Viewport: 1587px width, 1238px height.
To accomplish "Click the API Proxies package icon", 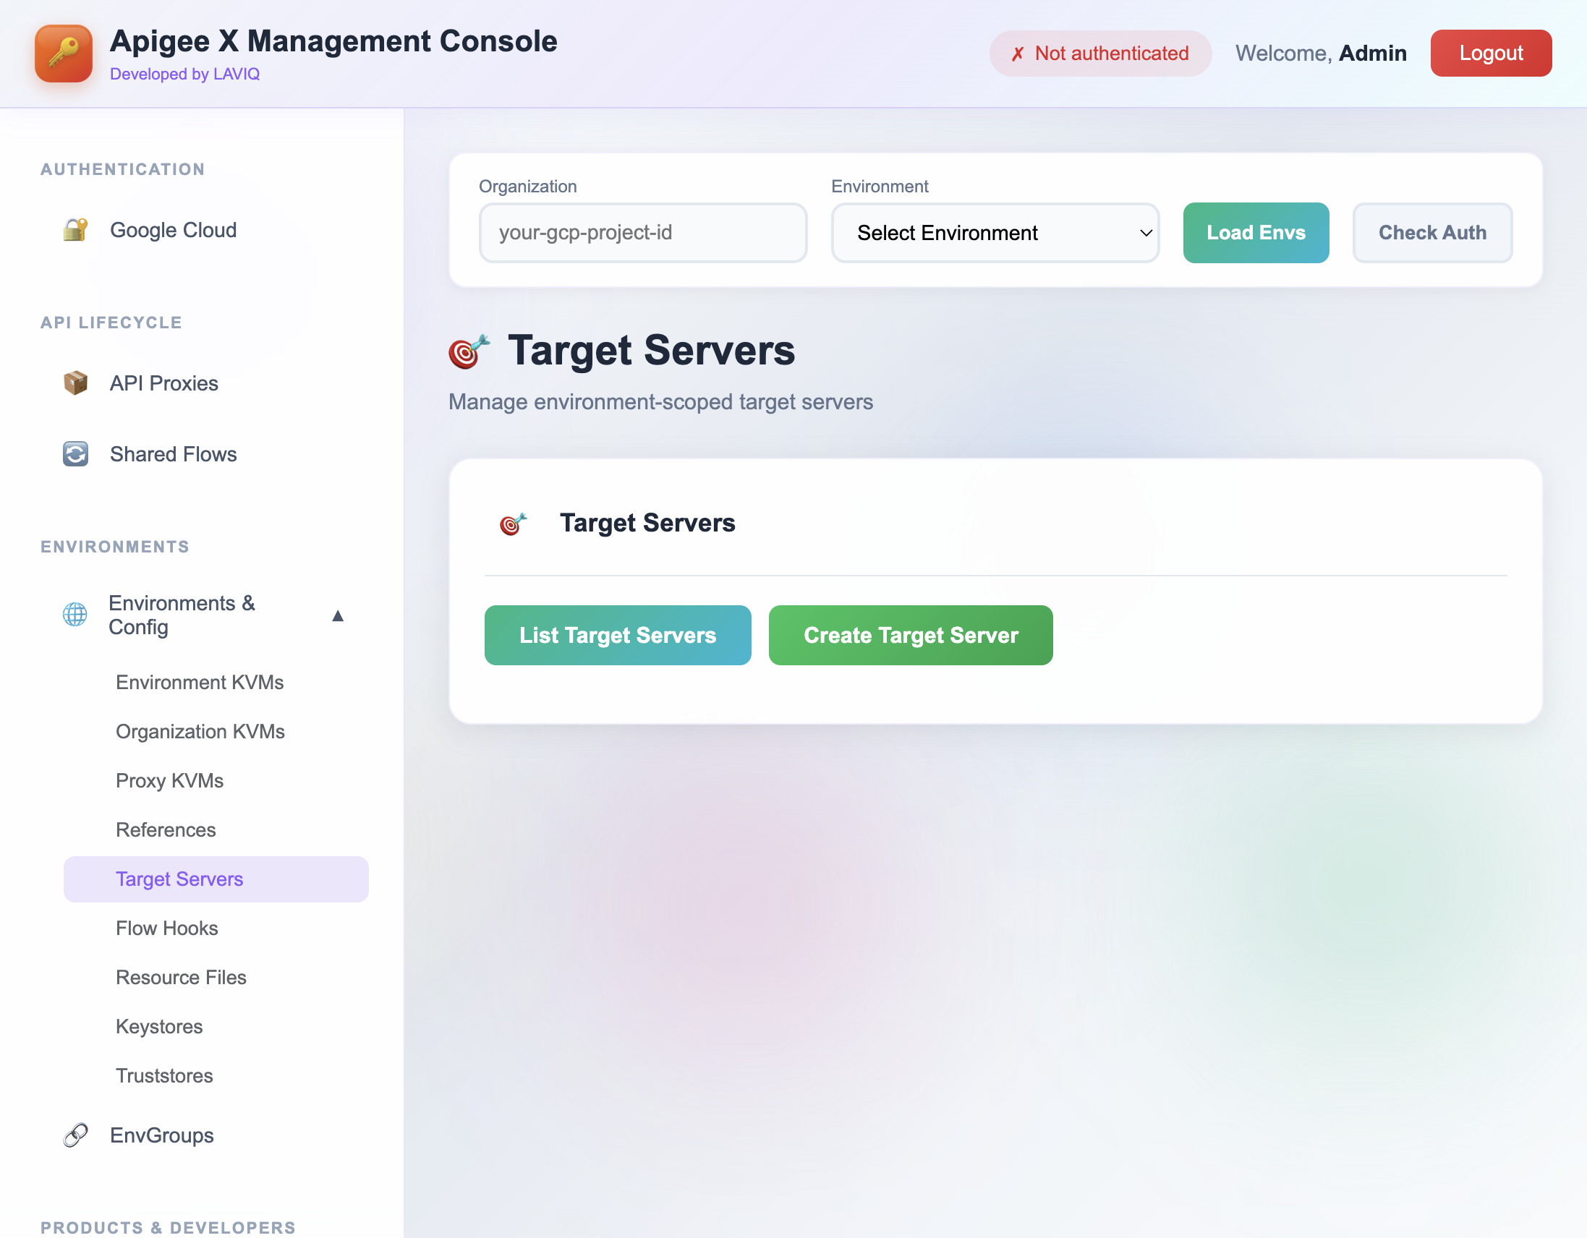I will (x=75, y=383).
